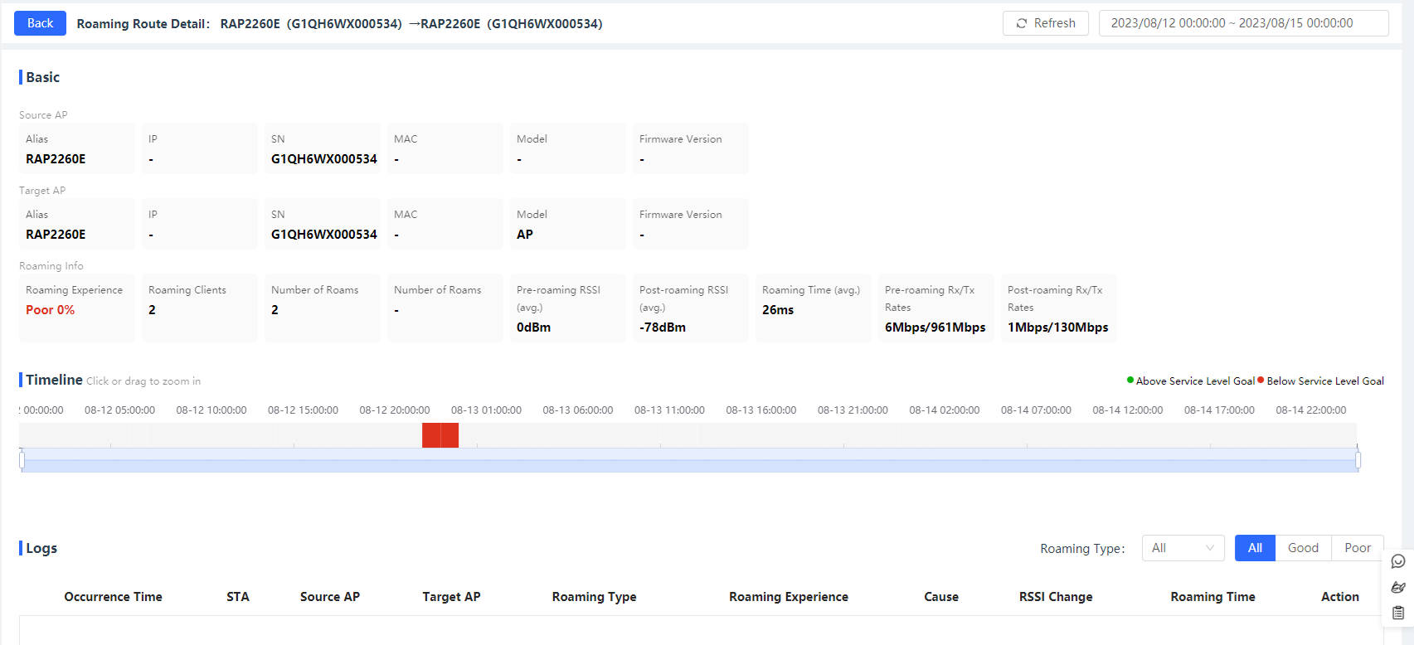Click the Refresh icon button
Image resolution: width=1414 pixels, height=645 pixels.
tap(1045, 23)
